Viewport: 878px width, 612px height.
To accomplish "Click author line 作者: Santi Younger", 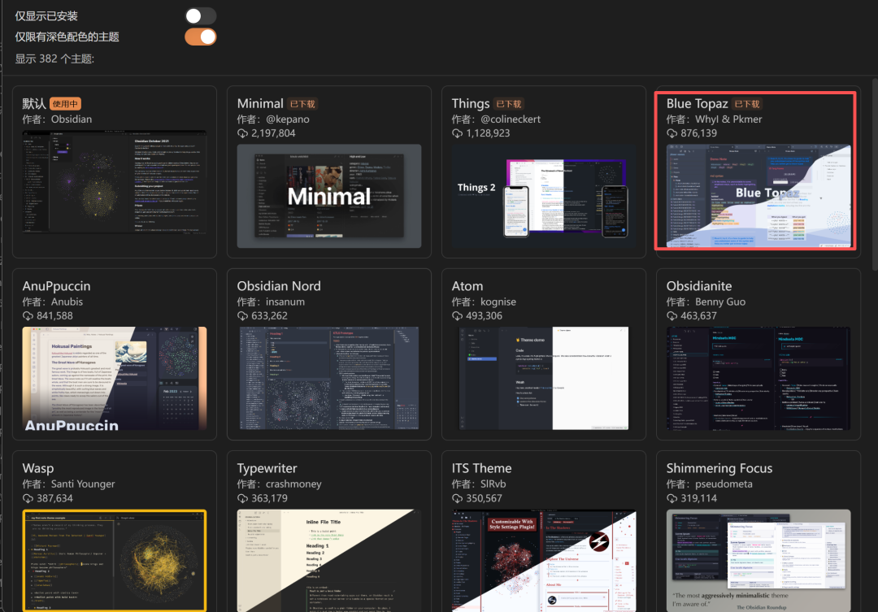I will tap(69, 484).
